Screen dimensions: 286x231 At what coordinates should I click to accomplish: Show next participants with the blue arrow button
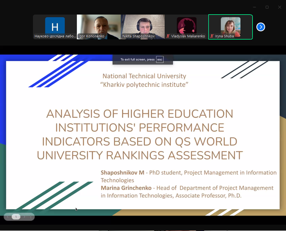point(261,27)
